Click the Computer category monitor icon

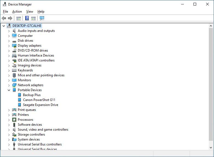[x=14, y=36]
